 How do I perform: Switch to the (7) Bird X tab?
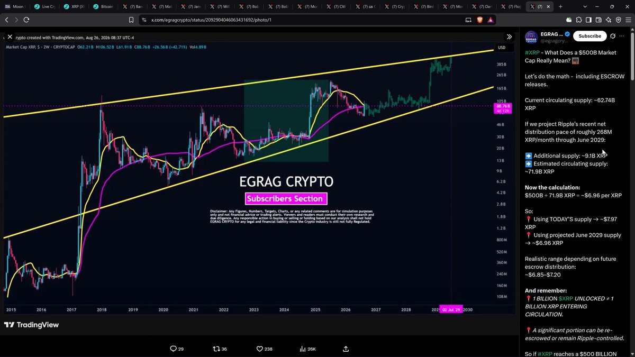click(x=424, y=6)
